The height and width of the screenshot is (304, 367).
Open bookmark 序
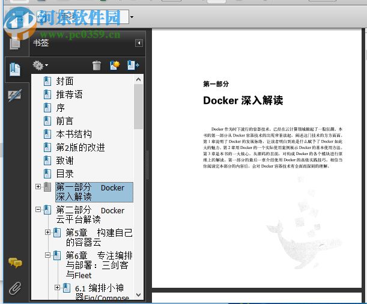[61, 108]
